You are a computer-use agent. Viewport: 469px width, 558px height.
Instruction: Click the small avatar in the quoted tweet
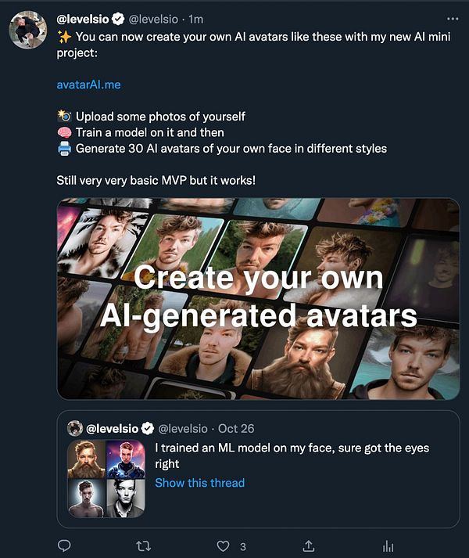(75, 428)
